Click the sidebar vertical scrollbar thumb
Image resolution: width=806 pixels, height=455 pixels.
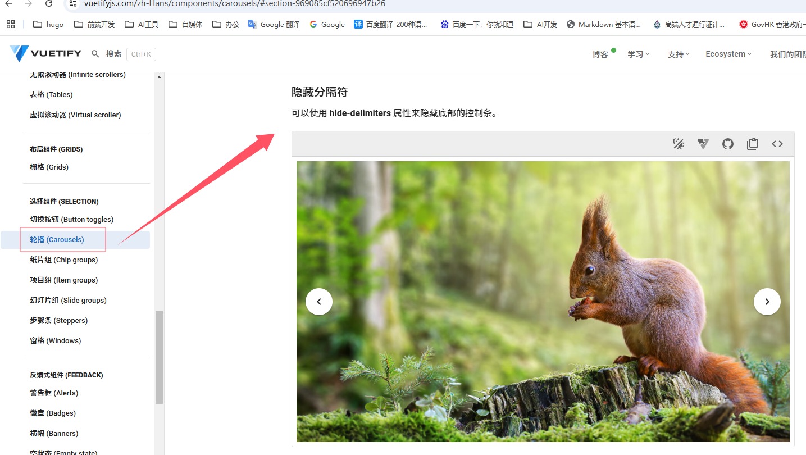click(x=159, y=357)
